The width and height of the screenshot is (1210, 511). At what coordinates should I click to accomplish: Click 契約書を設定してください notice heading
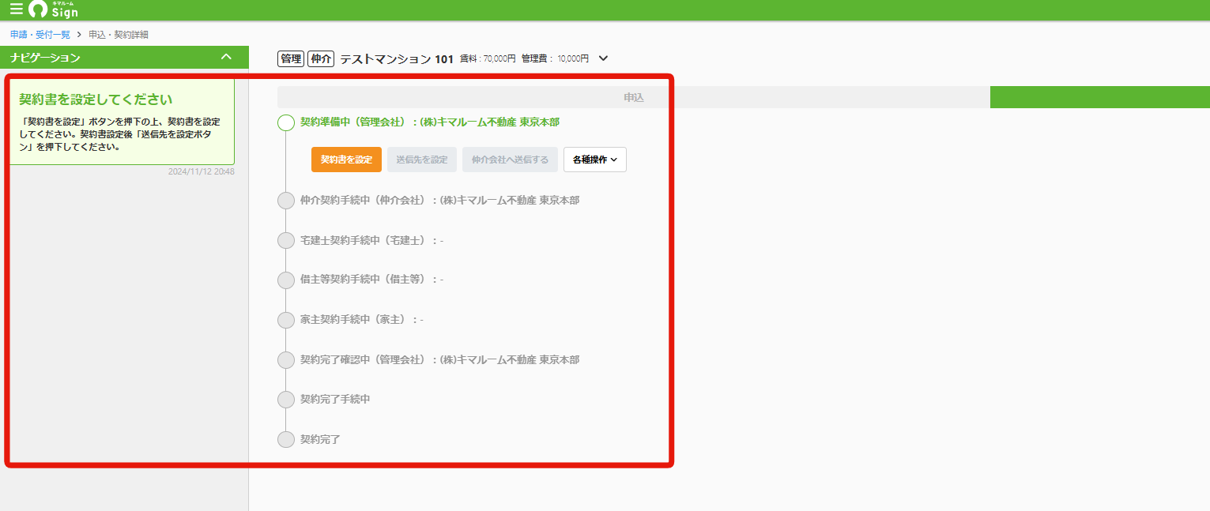pyautogui.click(x=96, y=100)
